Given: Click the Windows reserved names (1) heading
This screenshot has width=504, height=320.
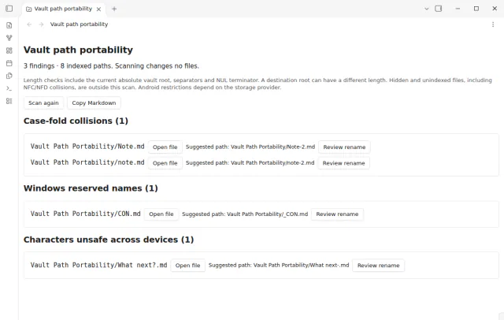Looking at the screenshot, I should [x=91, y=188].
